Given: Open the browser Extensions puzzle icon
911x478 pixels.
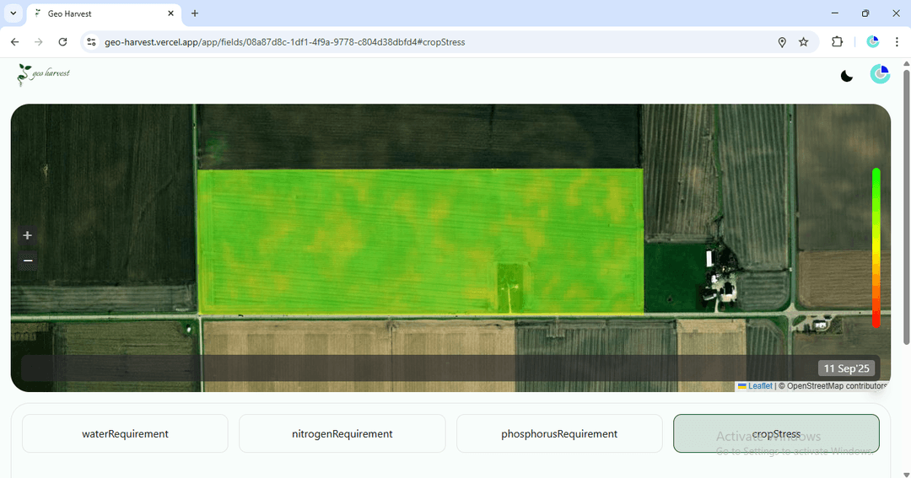Looking at the screenshot, I should 837,42.
